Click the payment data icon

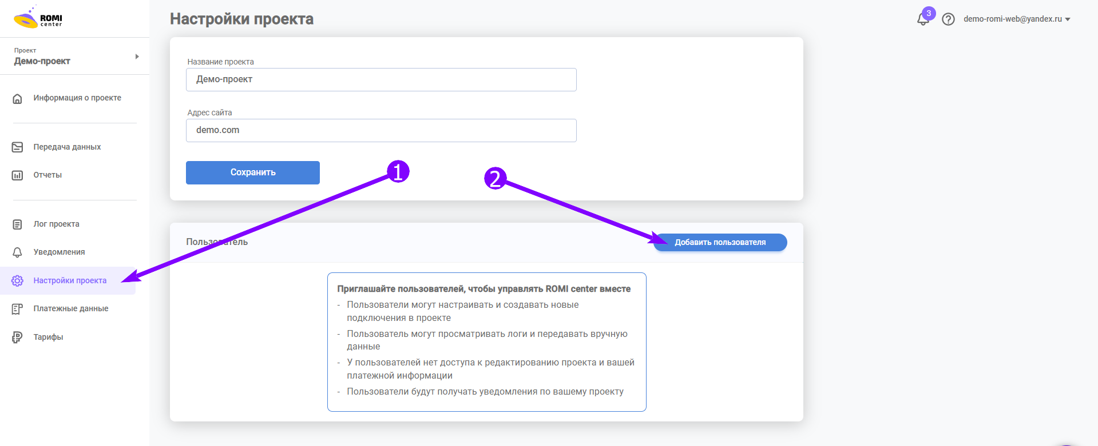18,309
